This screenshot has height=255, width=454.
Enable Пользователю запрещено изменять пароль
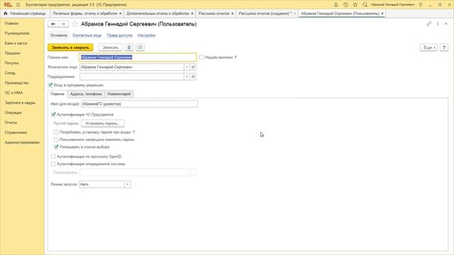coord(56,140)
